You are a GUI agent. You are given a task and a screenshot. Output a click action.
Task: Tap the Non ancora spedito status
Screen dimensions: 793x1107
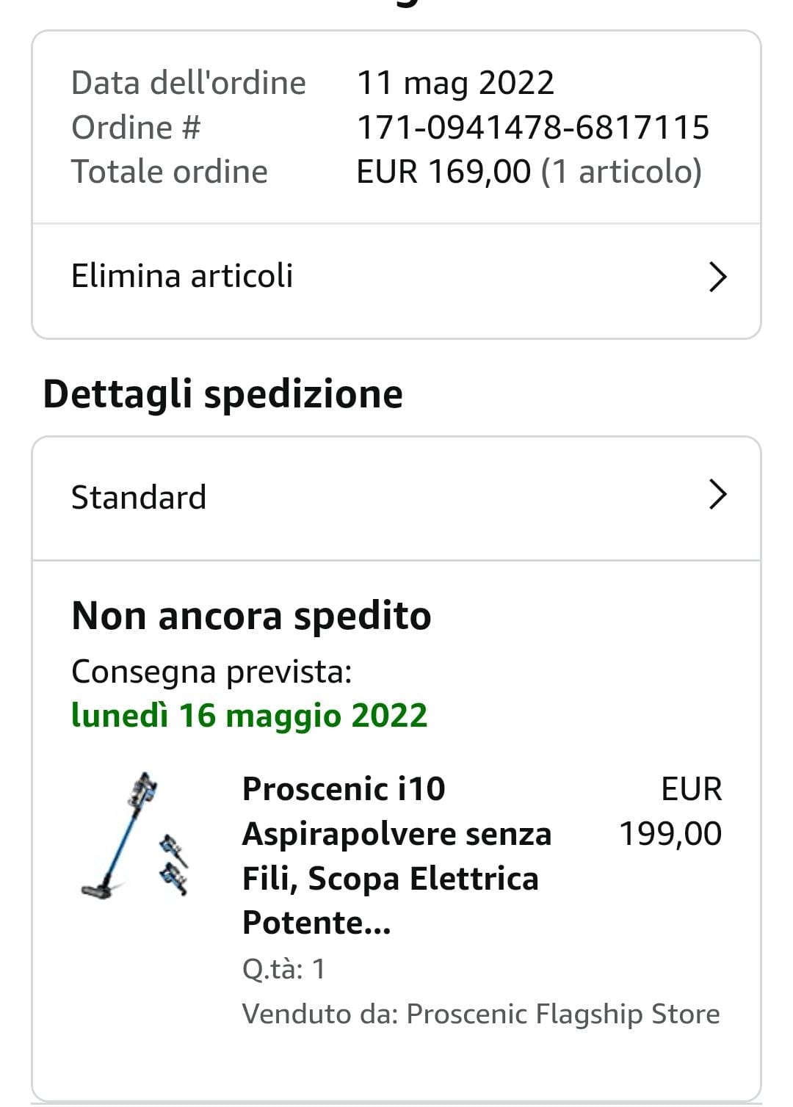click(251, 616)
